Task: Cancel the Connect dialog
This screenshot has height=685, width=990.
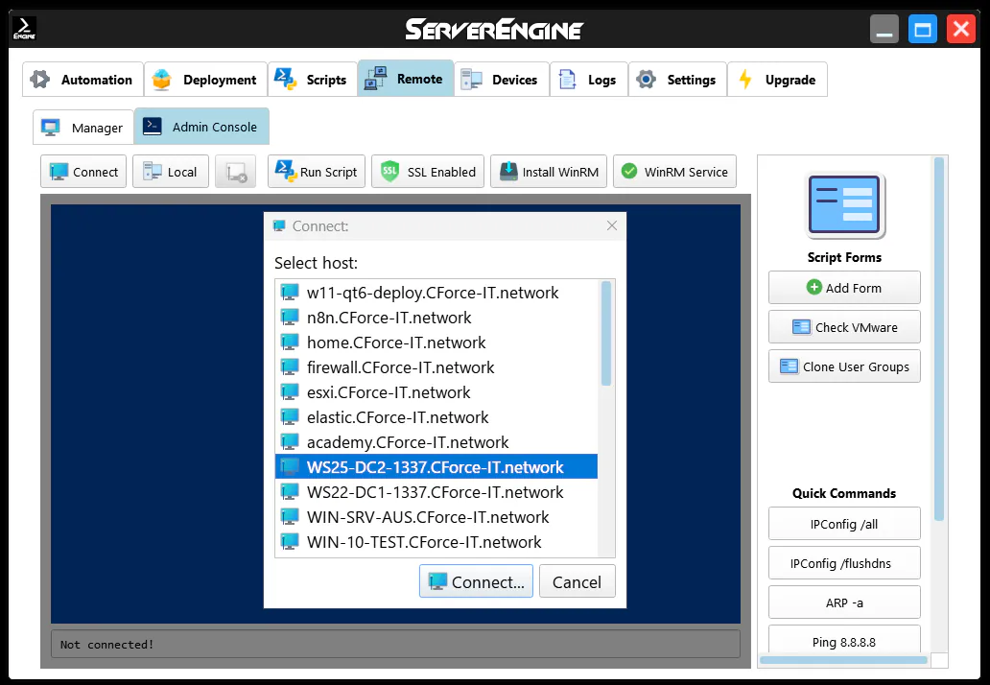Action: (577, 581)
